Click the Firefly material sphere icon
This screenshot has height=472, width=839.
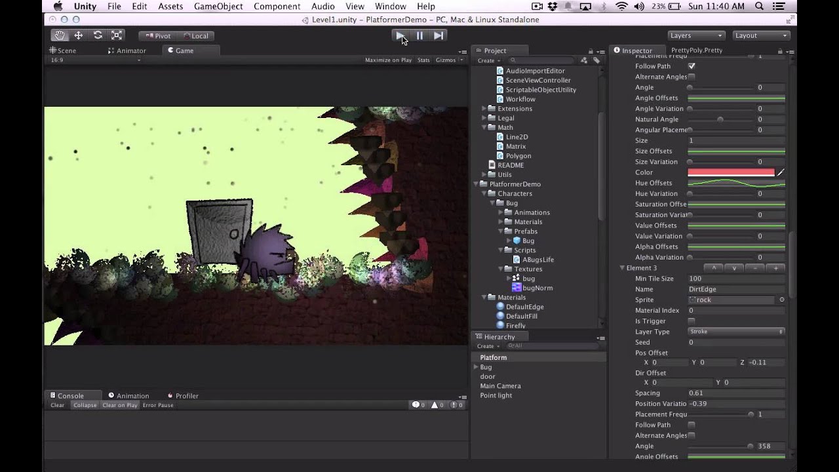500,325
